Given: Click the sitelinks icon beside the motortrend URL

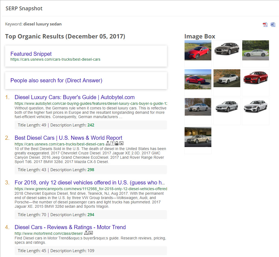Looking at the screenshot, I should point(86,233).
